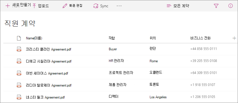
Task: Click the 런던 location cell
Action: pyautogui.click(x=153, y=49)
